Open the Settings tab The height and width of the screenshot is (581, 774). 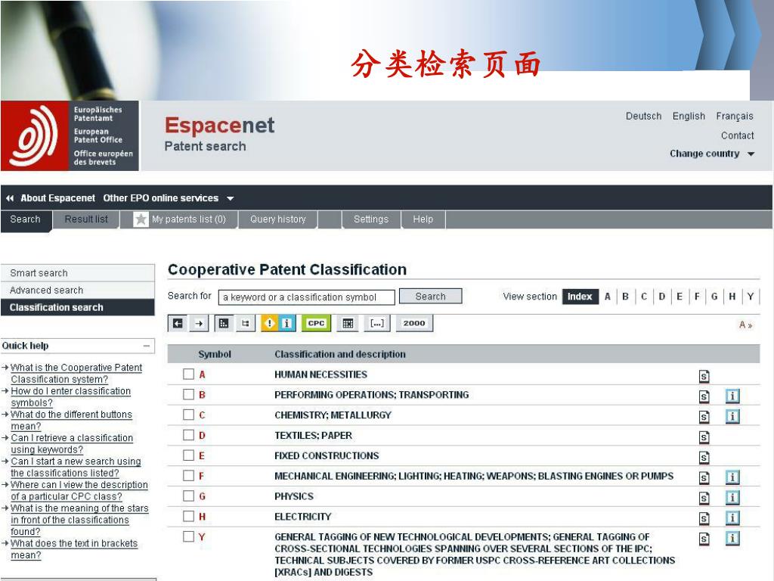tap(371, 219)
